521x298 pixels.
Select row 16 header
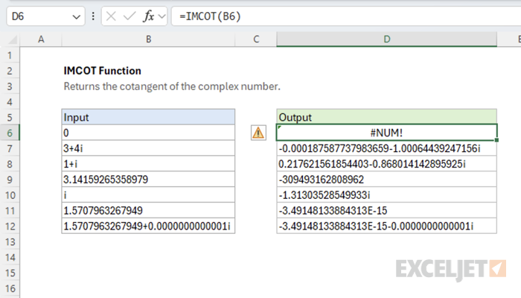(x=10, y=289)
